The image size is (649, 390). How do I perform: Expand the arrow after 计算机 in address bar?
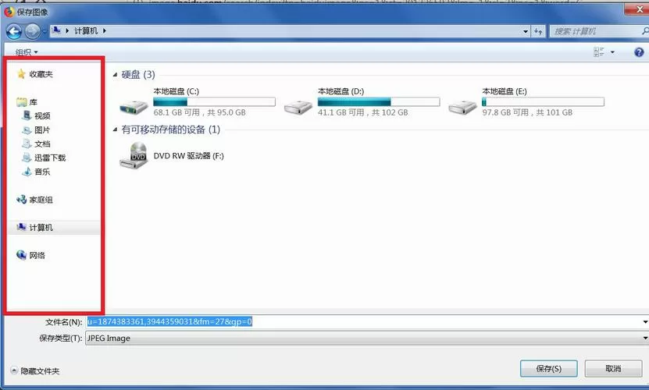coord(105,30)
